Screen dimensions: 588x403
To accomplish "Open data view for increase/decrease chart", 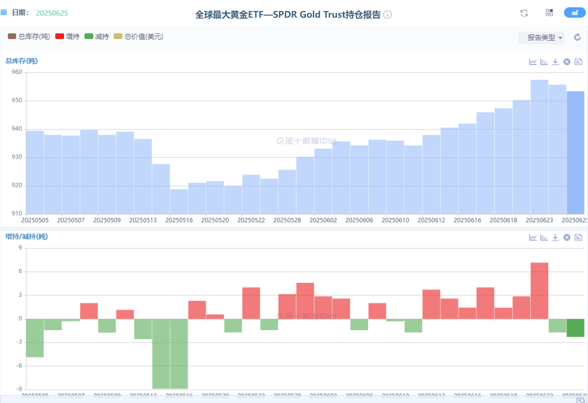I will click(x=578, y=237).
